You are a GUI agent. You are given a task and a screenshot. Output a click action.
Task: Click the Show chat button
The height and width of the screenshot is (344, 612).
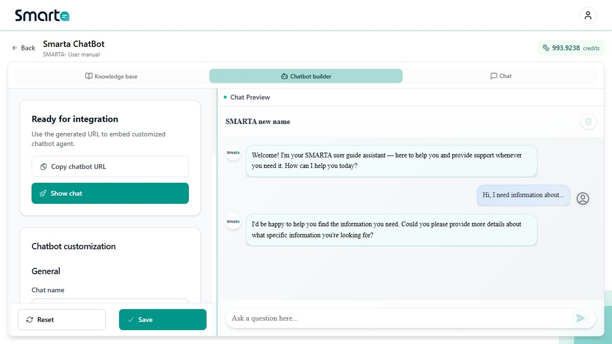pyautogui.click(x=110, y=193)
